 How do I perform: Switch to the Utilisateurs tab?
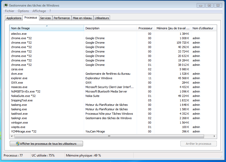coord(102,18)
